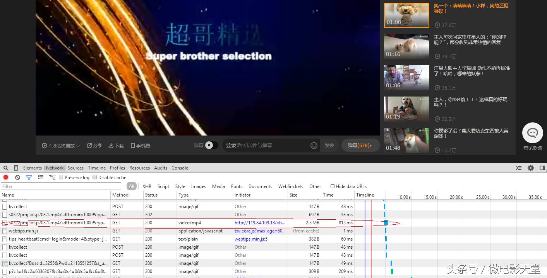
Task: Click the 发表 post button
Action: click(329, 146)
